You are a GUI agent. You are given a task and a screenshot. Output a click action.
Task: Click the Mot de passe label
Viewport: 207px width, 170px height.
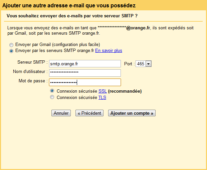click(33, 81)
